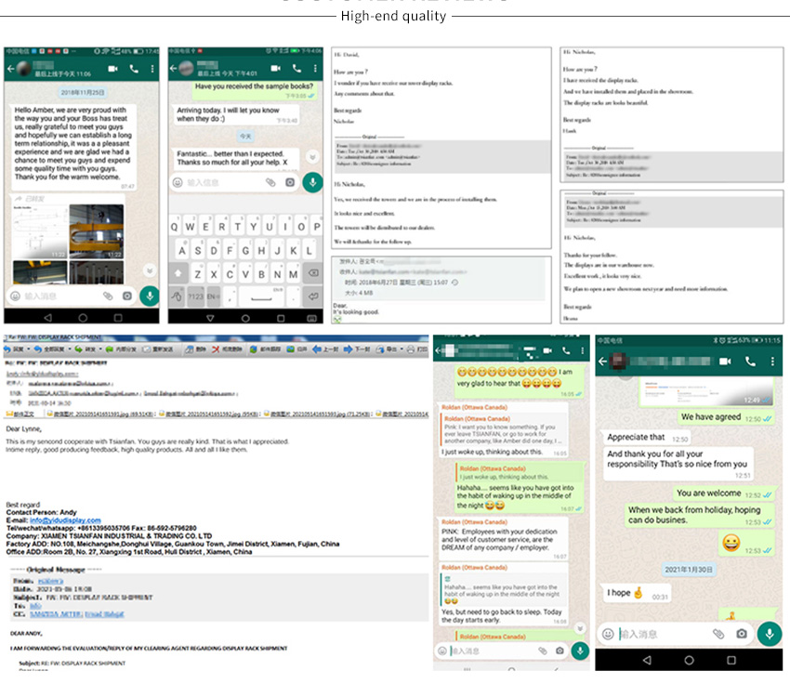Click the message input in the 'We have agreed' chat
The height and width of the screenshot is (697, 790).
(663, 634)
